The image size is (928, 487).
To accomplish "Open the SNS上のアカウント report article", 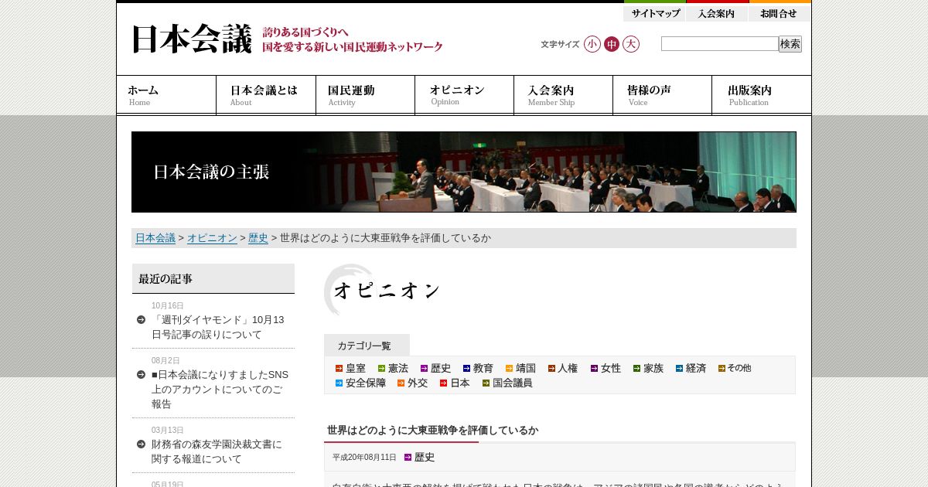I will coord(220,390).
